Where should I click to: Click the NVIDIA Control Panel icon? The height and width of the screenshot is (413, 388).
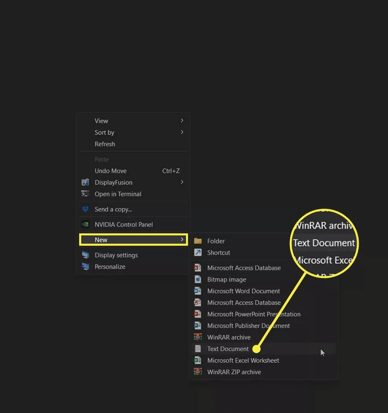point(85,224)
